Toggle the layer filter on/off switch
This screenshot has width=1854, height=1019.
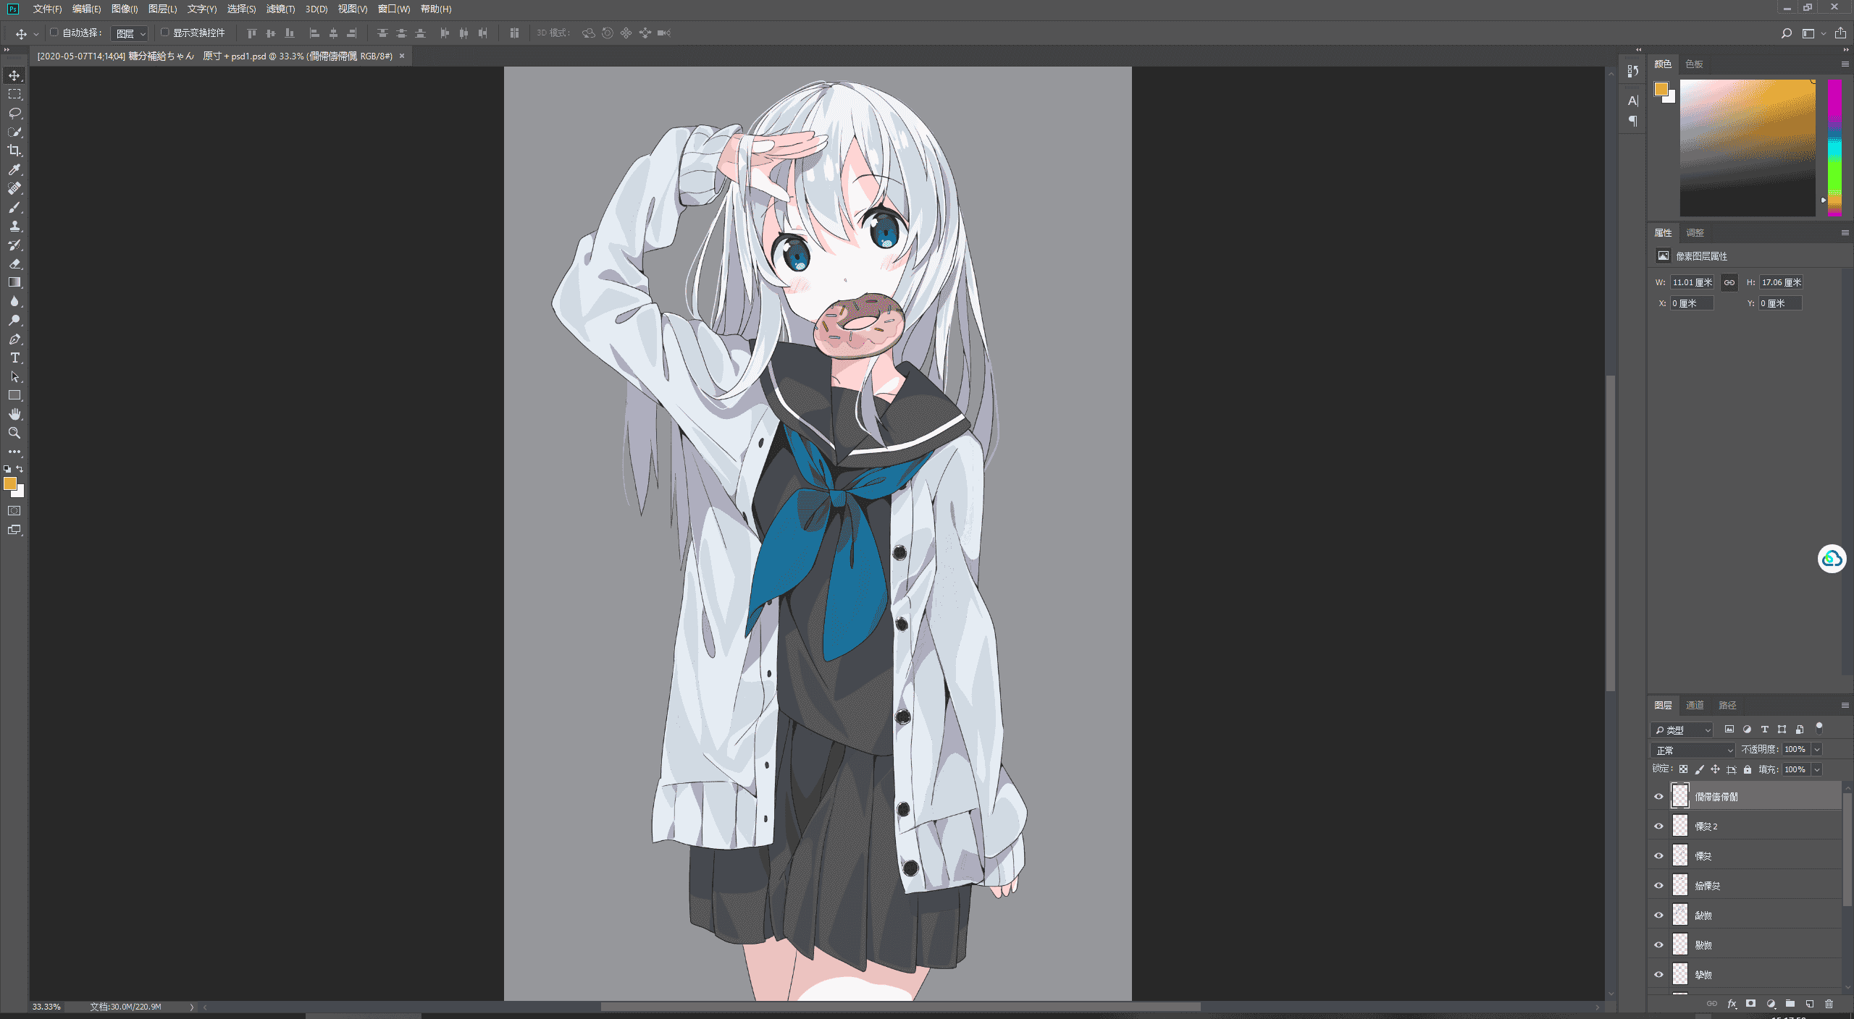(x=1819, y=729)
